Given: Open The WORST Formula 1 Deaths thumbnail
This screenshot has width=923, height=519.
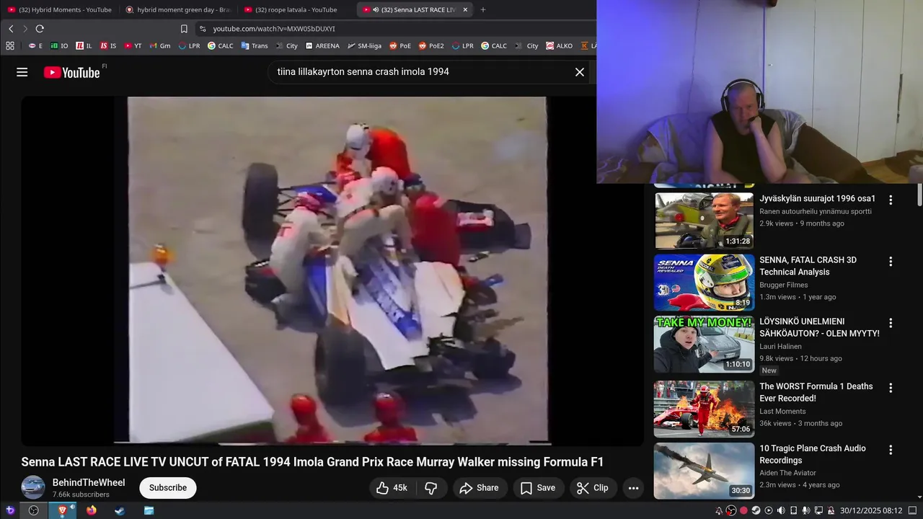Looking at the screenshot, I should pyautogui.click(x=705, y=409).
